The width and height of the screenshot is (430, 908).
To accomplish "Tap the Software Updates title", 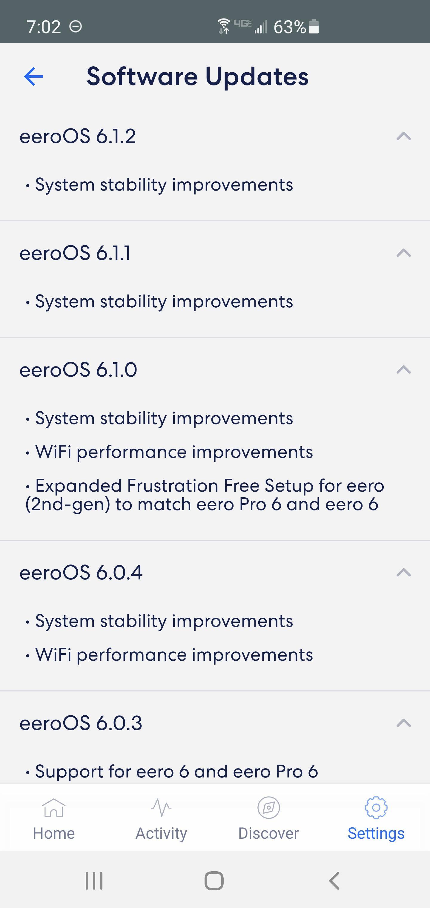I will [x=197, y=76].
